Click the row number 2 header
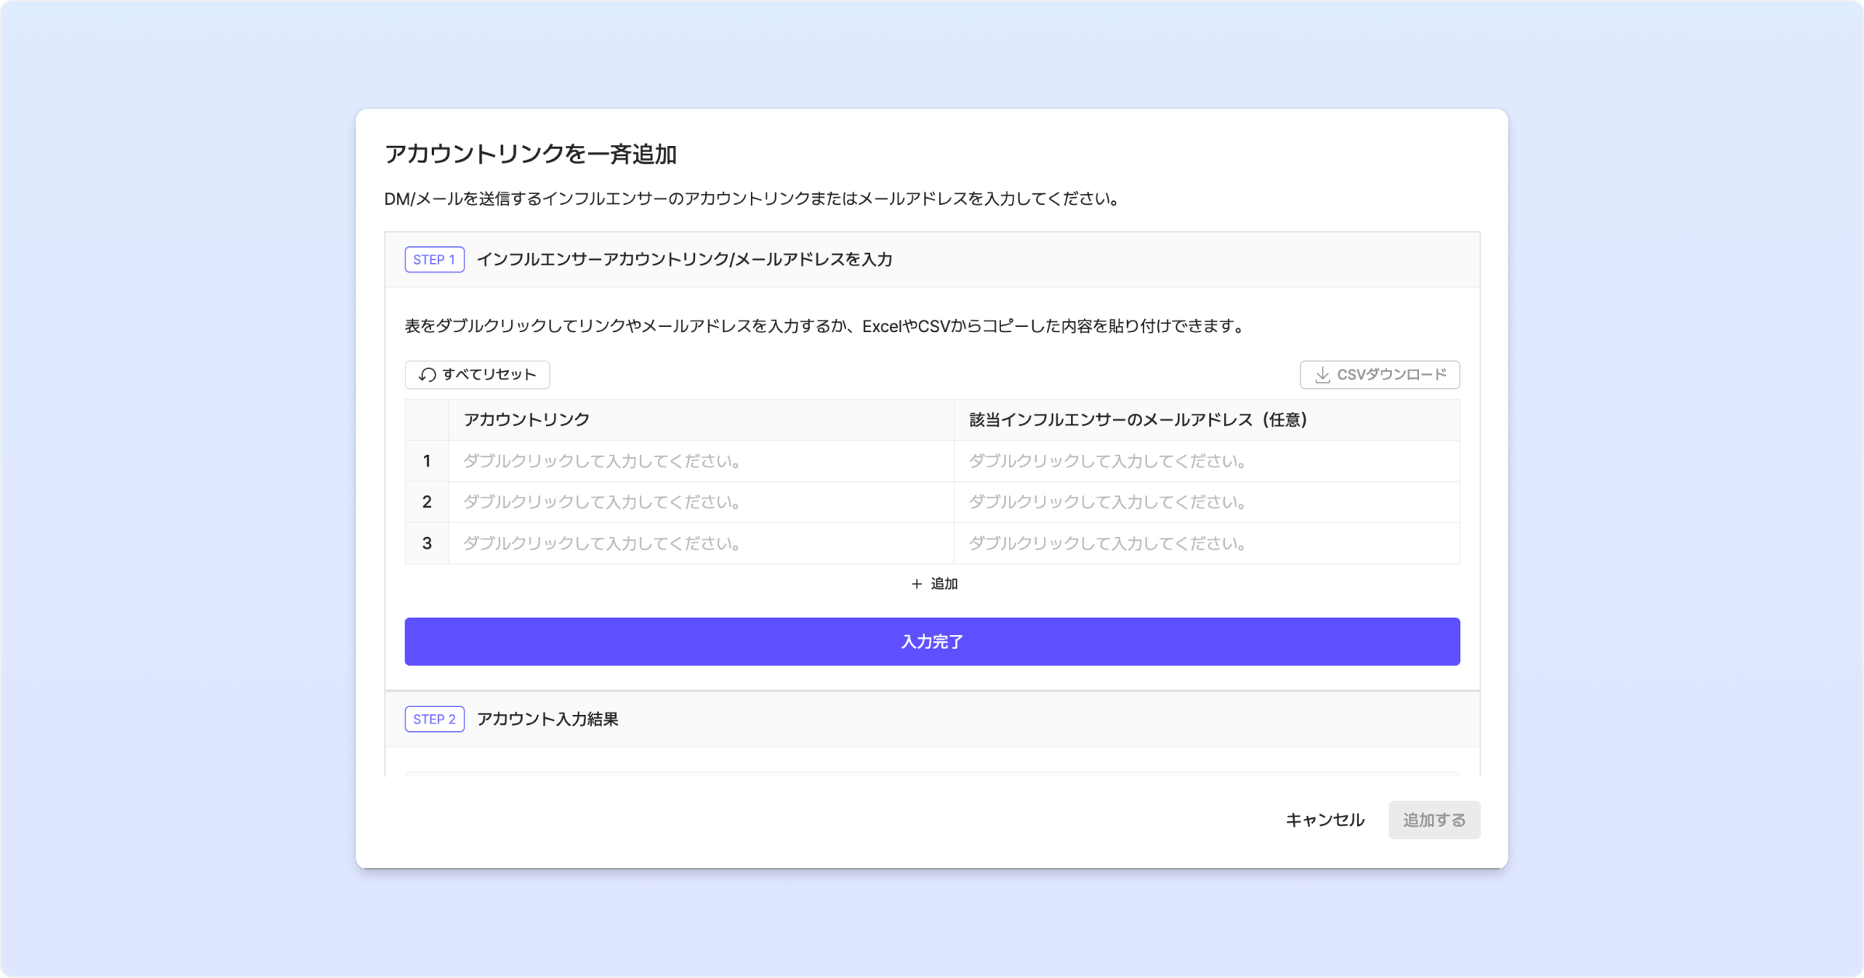The image size is (1864, 978). (426, 502)
